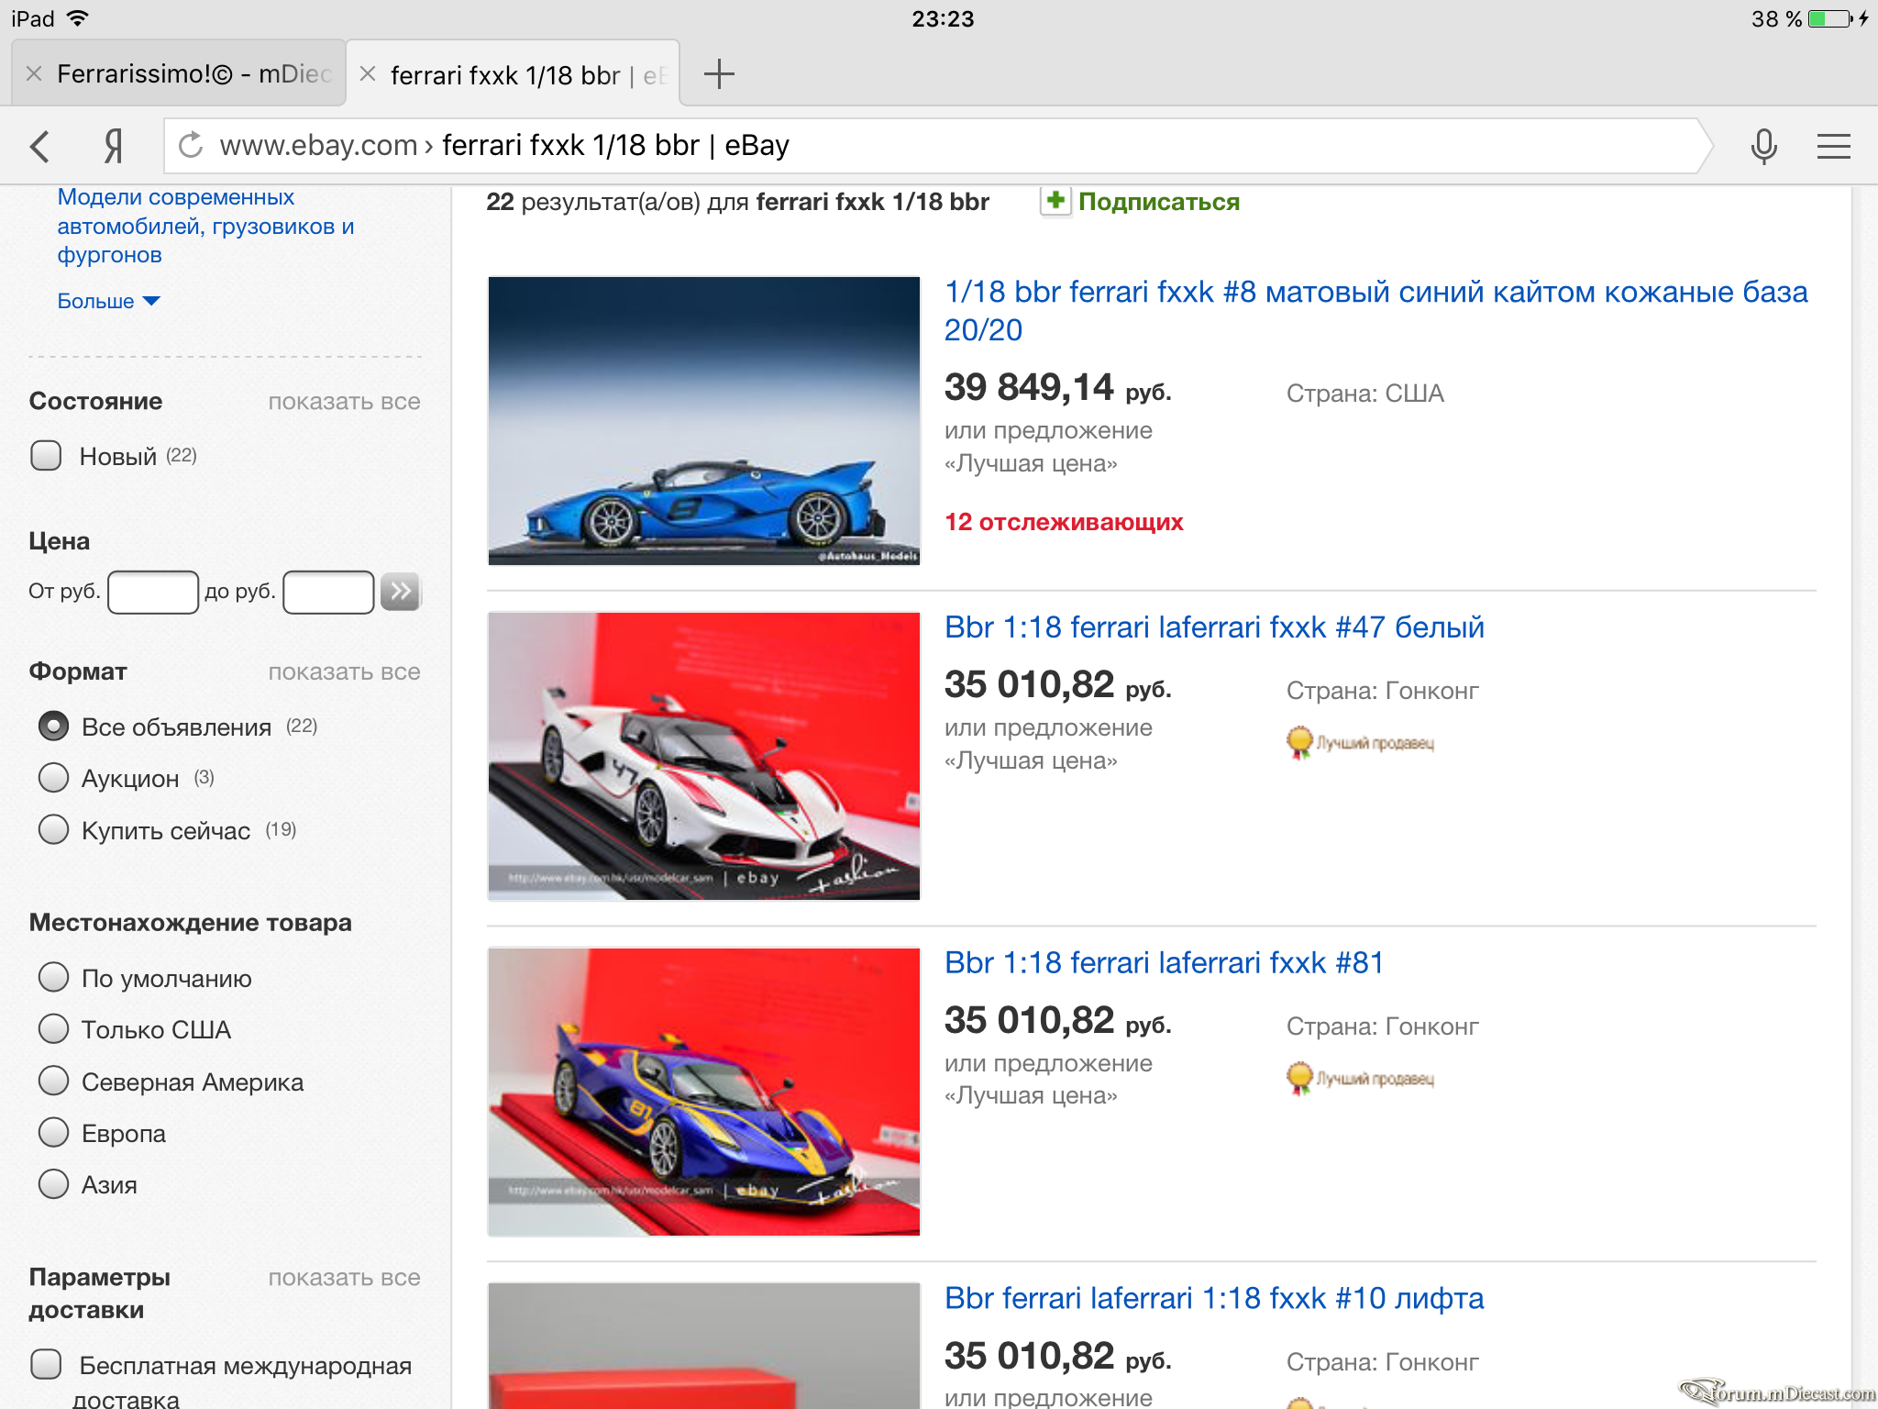Image resolution: width=1878 pixels, height=1409 pixels.
Task: Click Страна: США label
Action: pyautogui.click(x=1364, y=394)
